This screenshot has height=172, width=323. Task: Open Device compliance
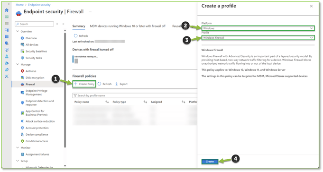point(37,135)
